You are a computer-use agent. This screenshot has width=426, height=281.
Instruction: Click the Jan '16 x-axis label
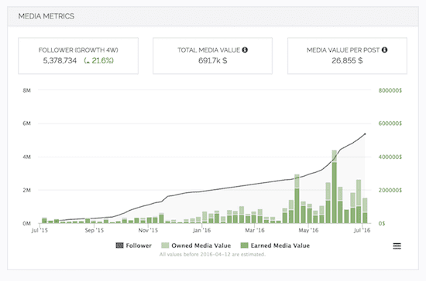(x=201, y=230)
